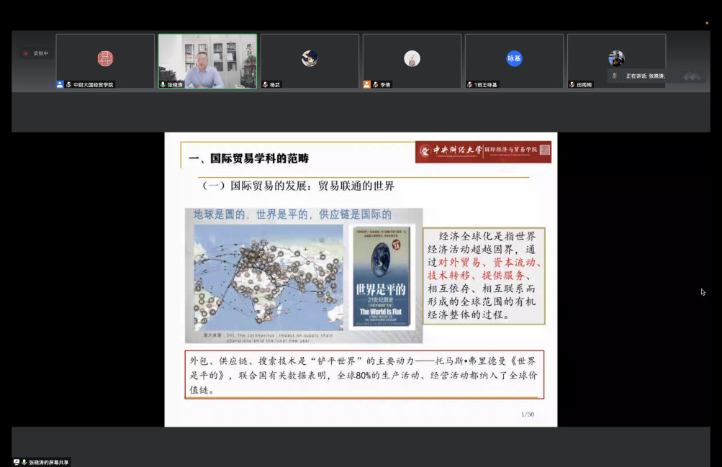Click the muted microphone icon beside 正在讲话
Image resolution: width=722 pixels, height=467 pixels.
coord(615,76)
